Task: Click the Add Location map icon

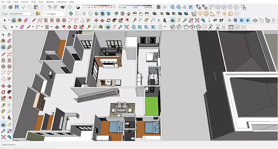Action: click(158, 7)
